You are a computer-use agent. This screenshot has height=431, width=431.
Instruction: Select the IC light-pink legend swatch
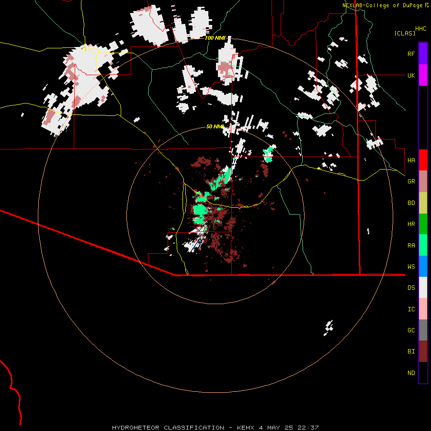pos(423,309)
